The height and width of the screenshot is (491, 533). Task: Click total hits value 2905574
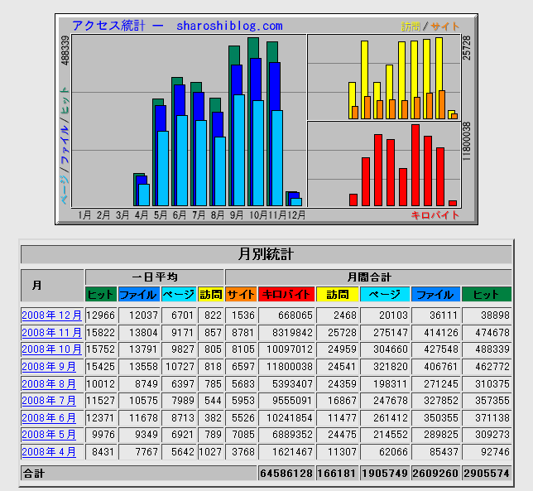[487, 474]
